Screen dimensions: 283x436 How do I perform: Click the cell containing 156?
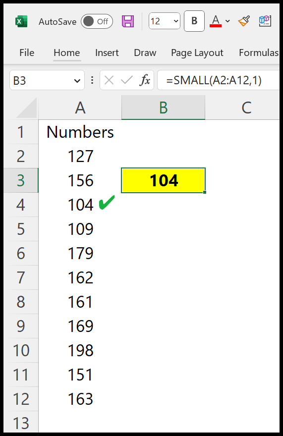tap(80, 180)
